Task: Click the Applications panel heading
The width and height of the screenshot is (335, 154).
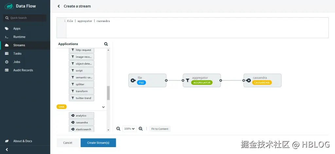Action: click(x=68, y=44)
